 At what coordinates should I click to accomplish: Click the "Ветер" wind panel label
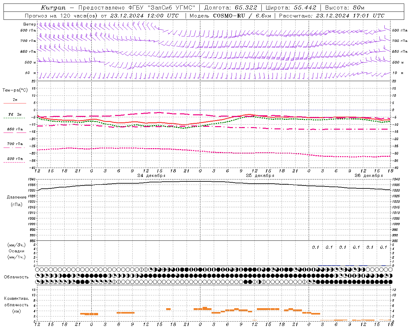click(29, 24)
